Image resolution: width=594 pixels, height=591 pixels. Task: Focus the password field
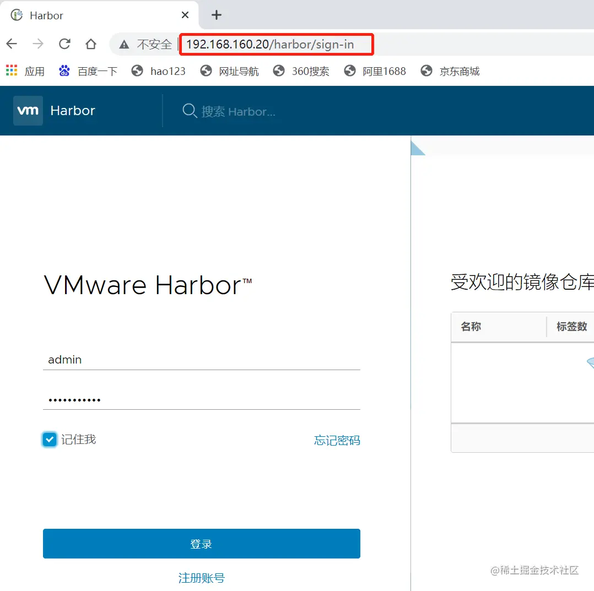pos(202,399)
